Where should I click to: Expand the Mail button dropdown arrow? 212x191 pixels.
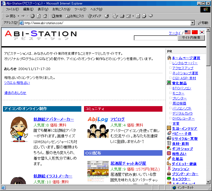tap(117, 16)
